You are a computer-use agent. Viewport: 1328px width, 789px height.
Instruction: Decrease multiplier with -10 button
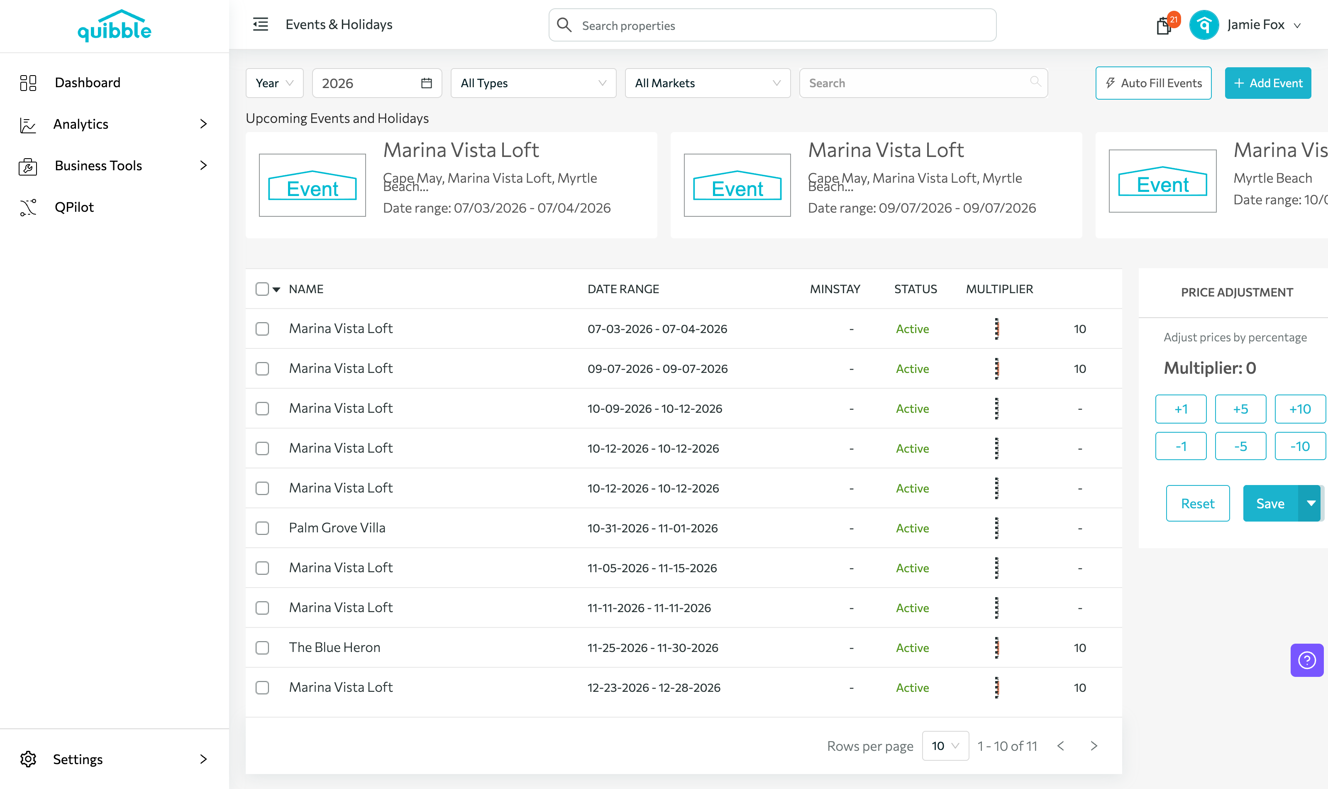click(1300, 446)
